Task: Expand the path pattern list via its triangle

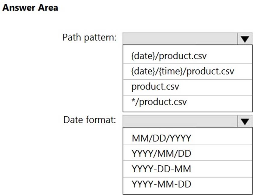Action: tap(245, 39)
